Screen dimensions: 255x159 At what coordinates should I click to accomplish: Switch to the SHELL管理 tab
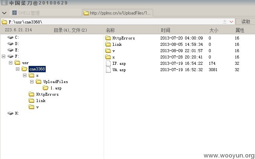coord(46,13)
